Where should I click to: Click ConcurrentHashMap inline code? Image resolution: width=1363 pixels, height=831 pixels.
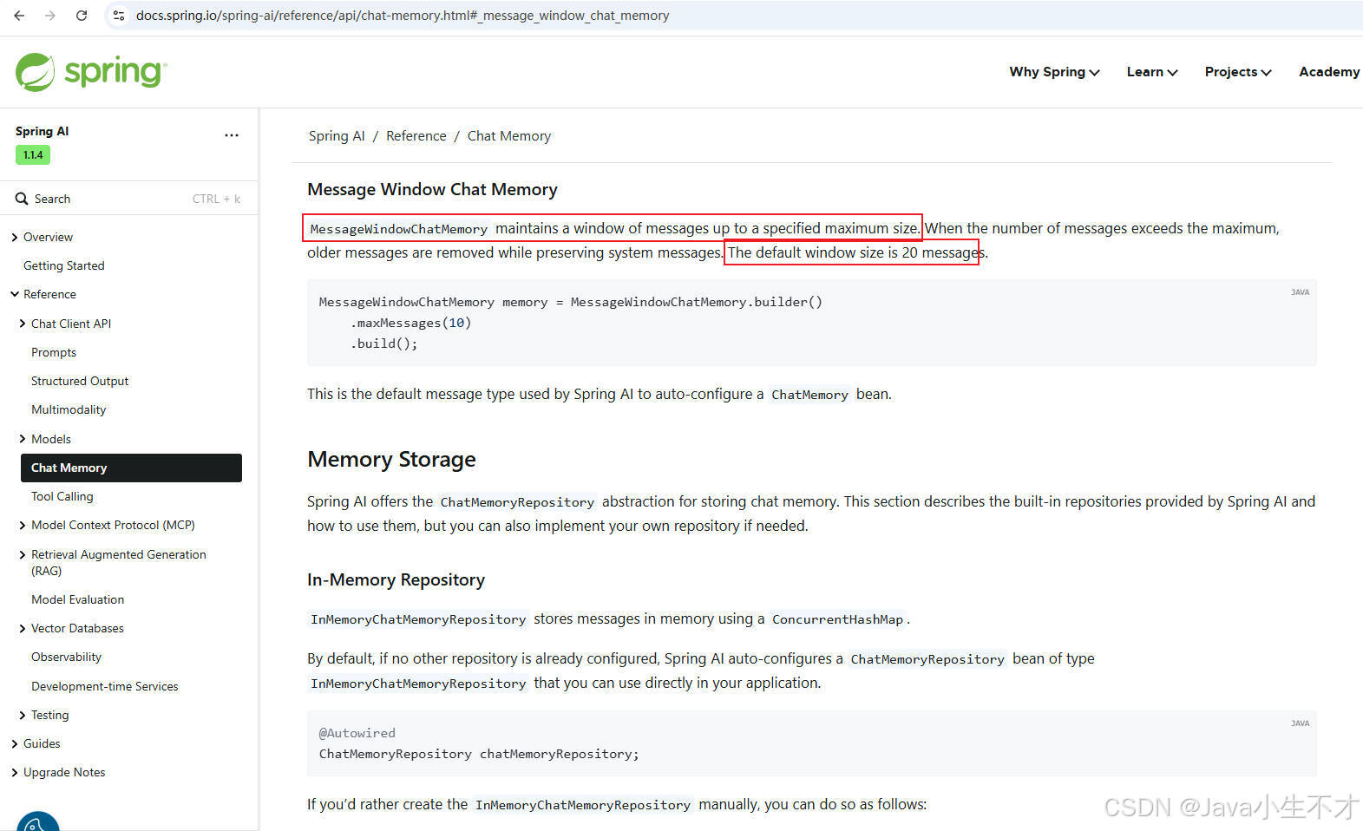837,619
